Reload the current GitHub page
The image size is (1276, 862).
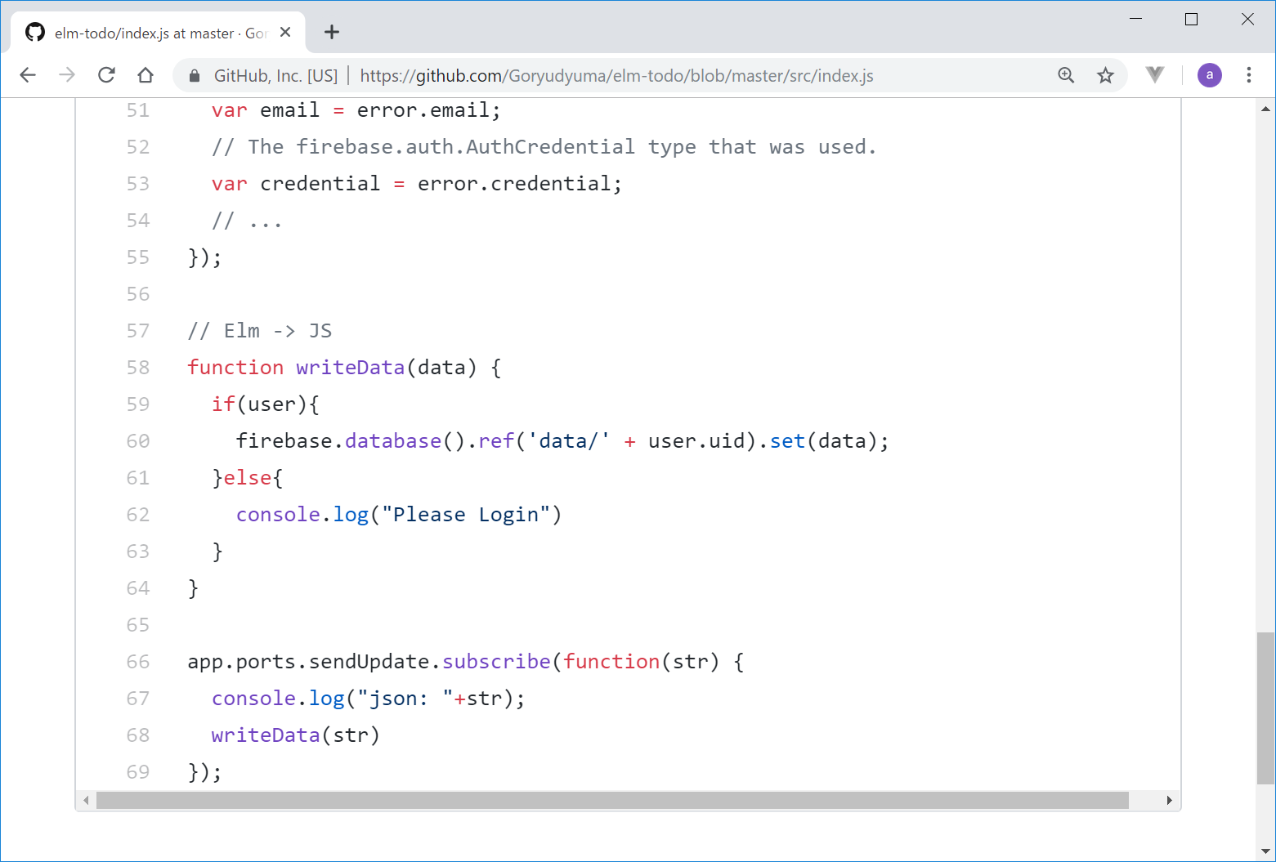[106, 75]
